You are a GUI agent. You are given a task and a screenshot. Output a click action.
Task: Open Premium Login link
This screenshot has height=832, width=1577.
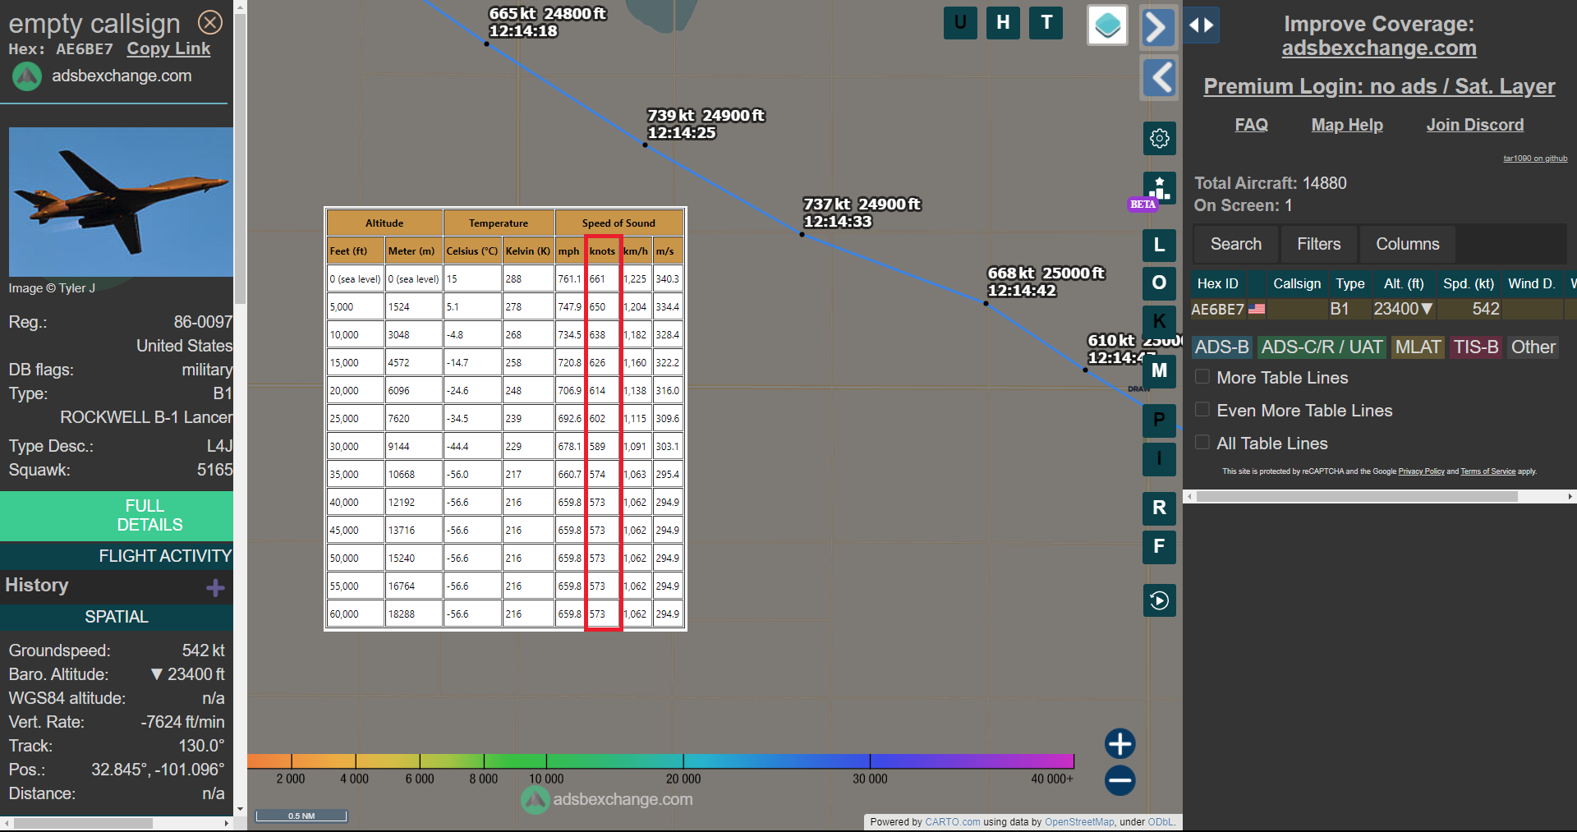click(1379, 86)
